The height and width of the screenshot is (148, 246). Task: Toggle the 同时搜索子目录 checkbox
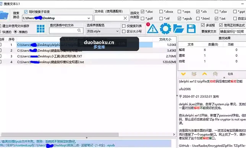(x=26, y=12)
